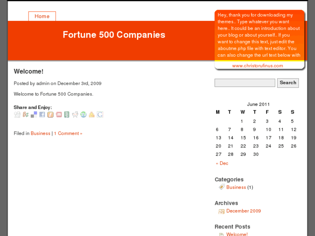
Task: Share post on Facebook icon
Action: coord(42,115)
